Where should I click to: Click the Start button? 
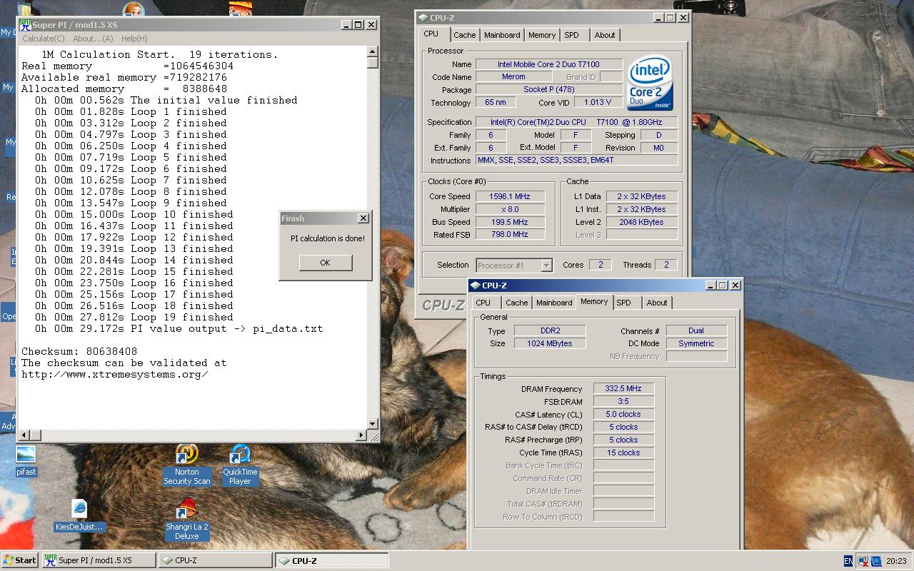click(x=21, y=560)
